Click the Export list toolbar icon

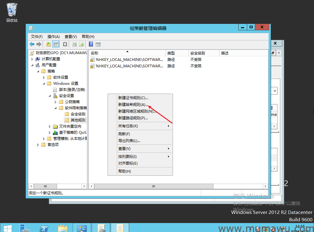(82, 44)
